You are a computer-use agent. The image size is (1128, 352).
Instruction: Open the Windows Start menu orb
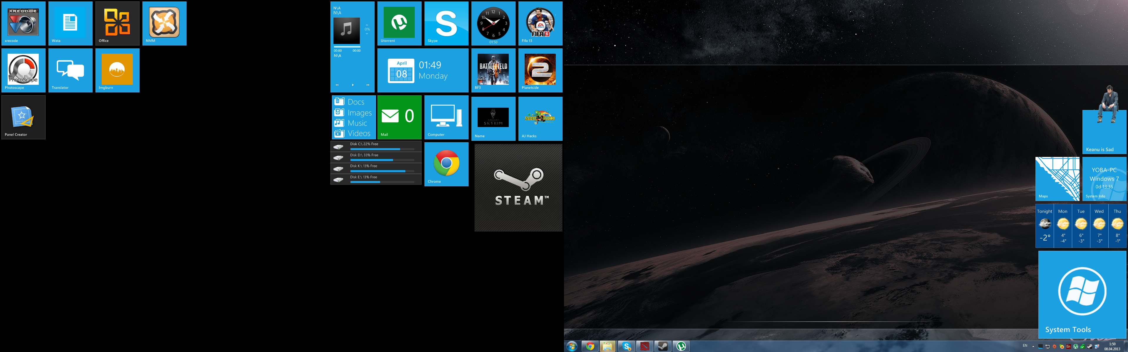(572, 346)
